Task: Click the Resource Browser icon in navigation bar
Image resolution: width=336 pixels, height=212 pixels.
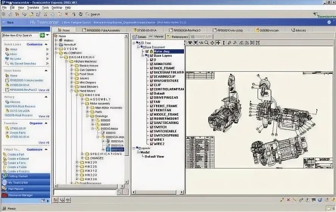Action: click(x=5, y=195)
